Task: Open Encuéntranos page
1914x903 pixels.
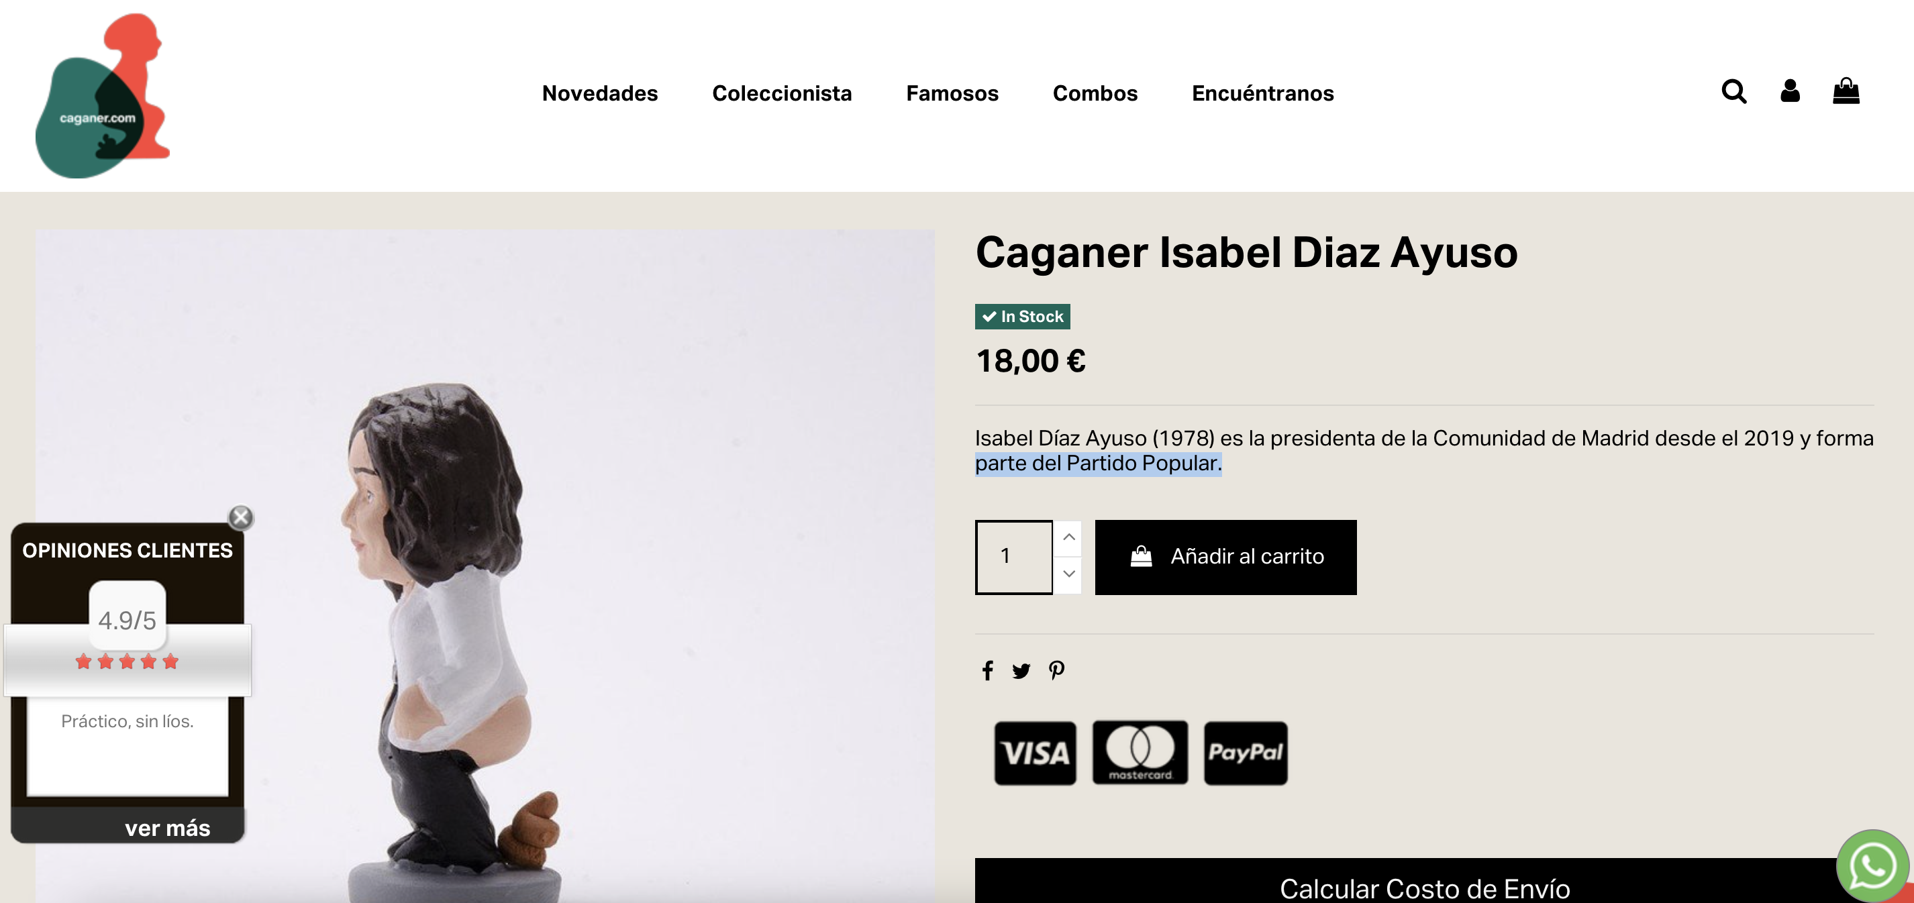Action: [x=1262, y=93]
